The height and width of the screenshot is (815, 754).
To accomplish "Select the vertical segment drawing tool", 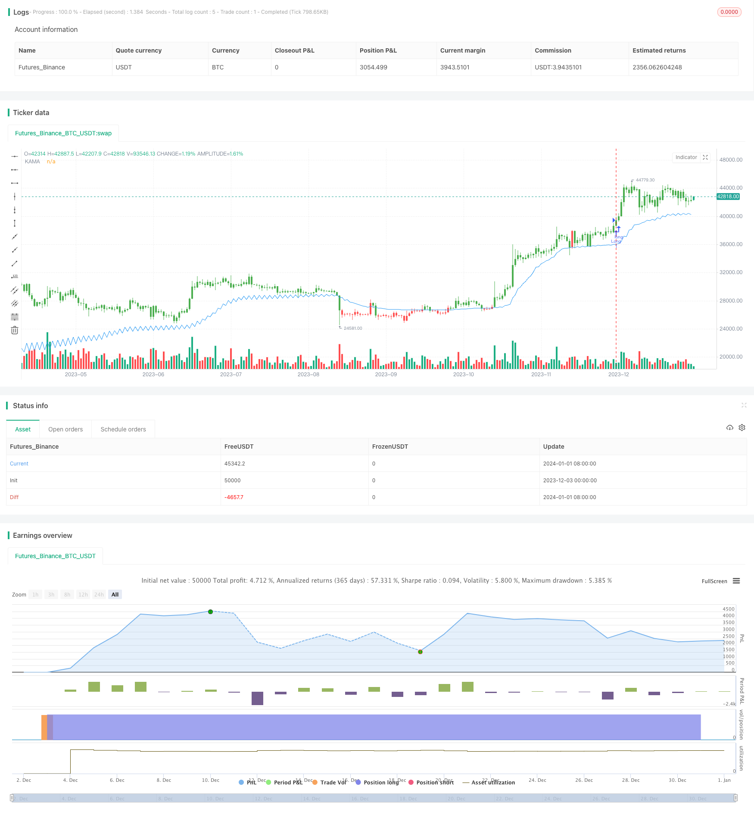I will click(15, 223).
